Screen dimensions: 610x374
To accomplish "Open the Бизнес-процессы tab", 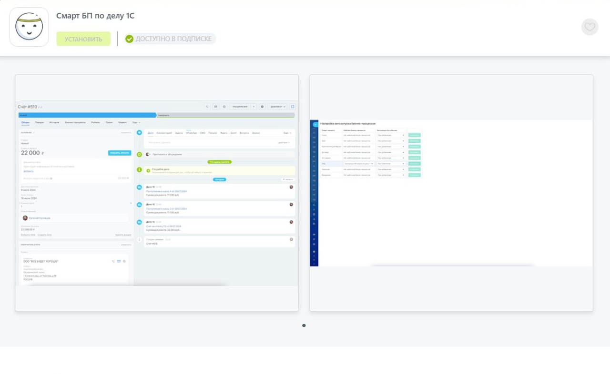I will (75, 122).
